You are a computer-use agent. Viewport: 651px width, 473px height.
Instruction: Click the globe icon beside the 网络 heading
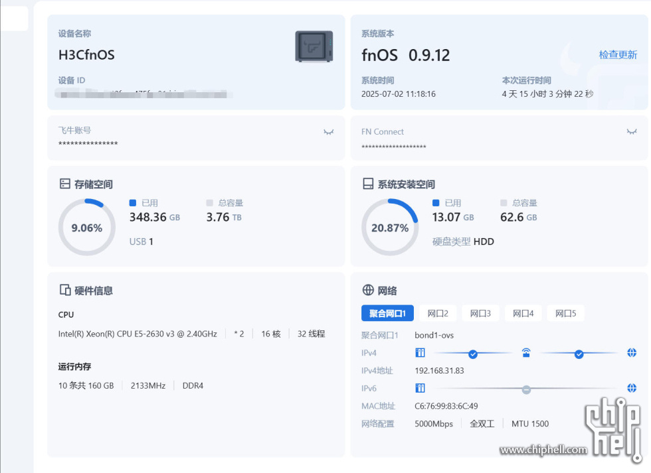(368, 290)
